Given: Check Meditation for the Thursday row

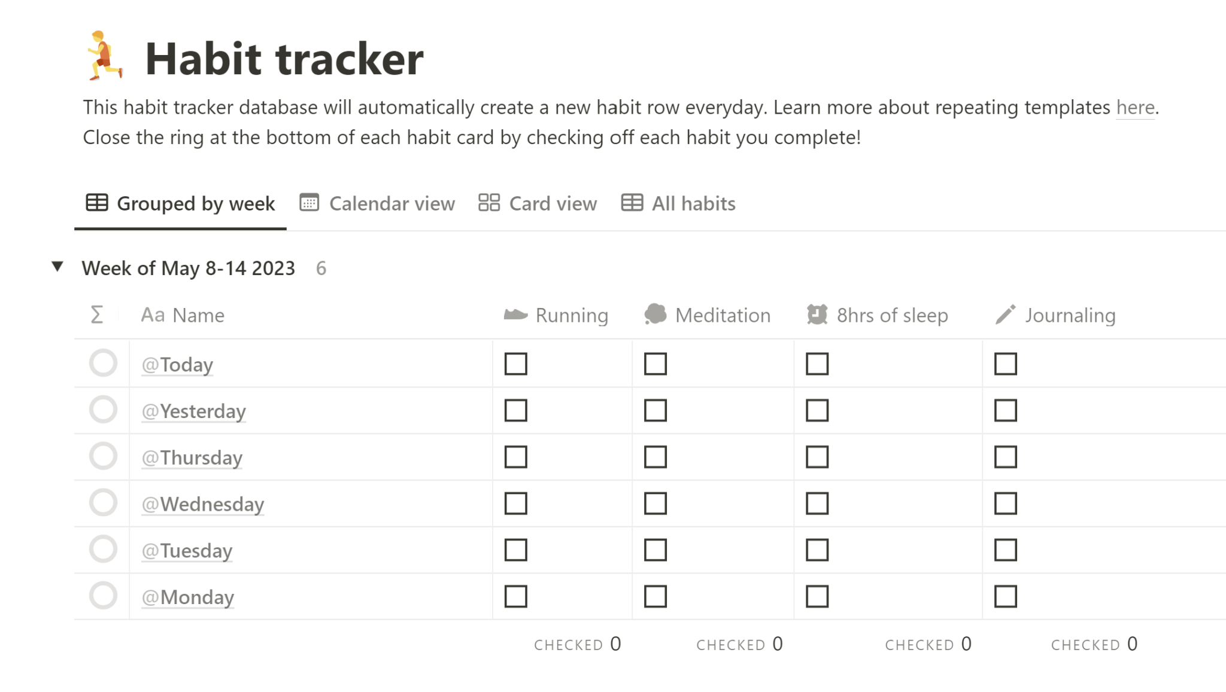Looking at the screenshot, I should 656,457.
